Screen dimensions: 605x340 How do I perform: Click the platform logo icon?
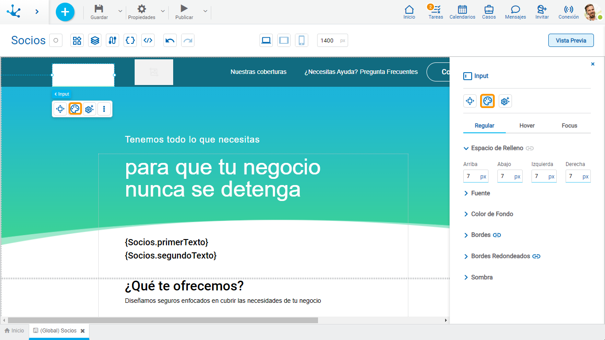click(x=14, y=12)
